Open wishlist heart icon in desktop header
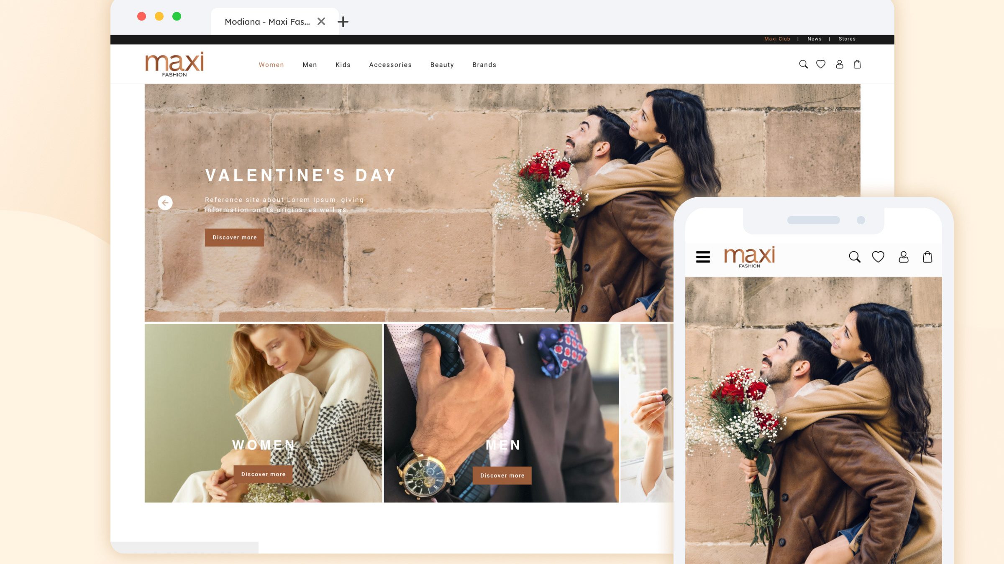This screenshot has height=564, width=1004. [821, 64]
